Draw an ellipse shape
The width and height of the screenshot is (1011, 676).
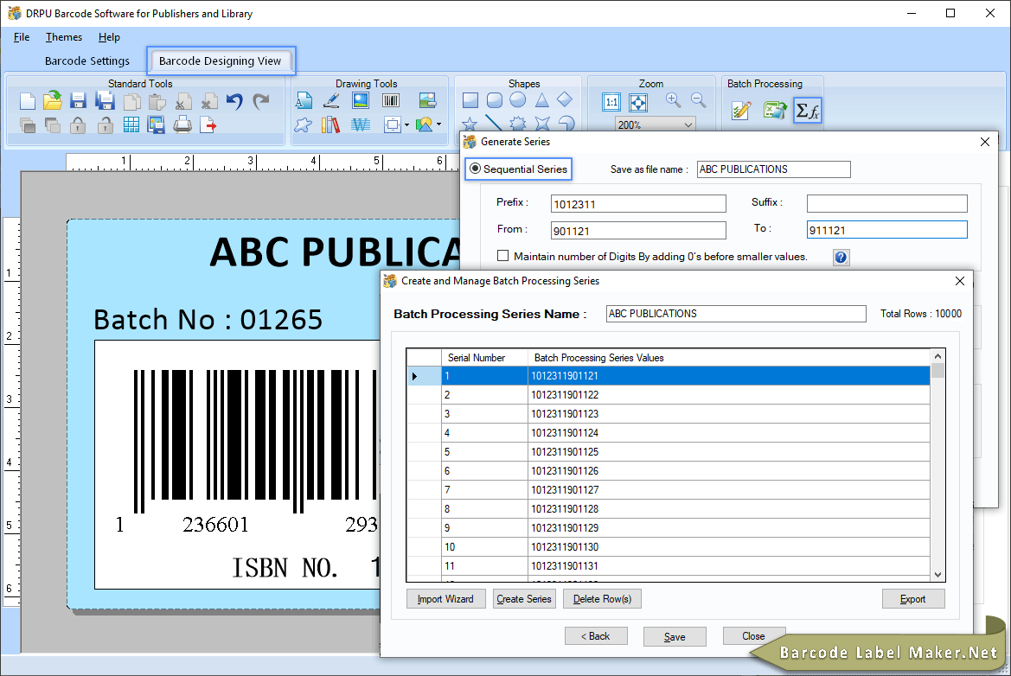pos(518,100)
